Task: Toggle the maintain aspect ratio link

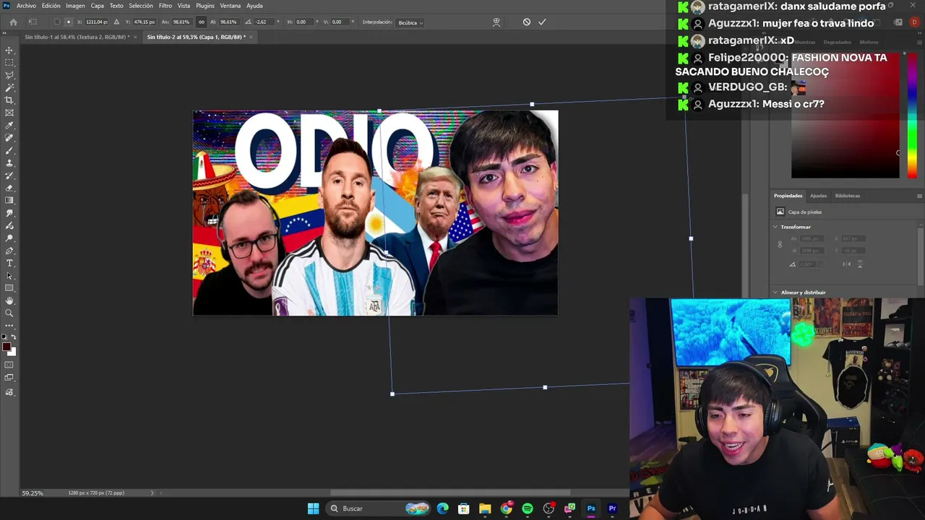Action: point(201,22)
